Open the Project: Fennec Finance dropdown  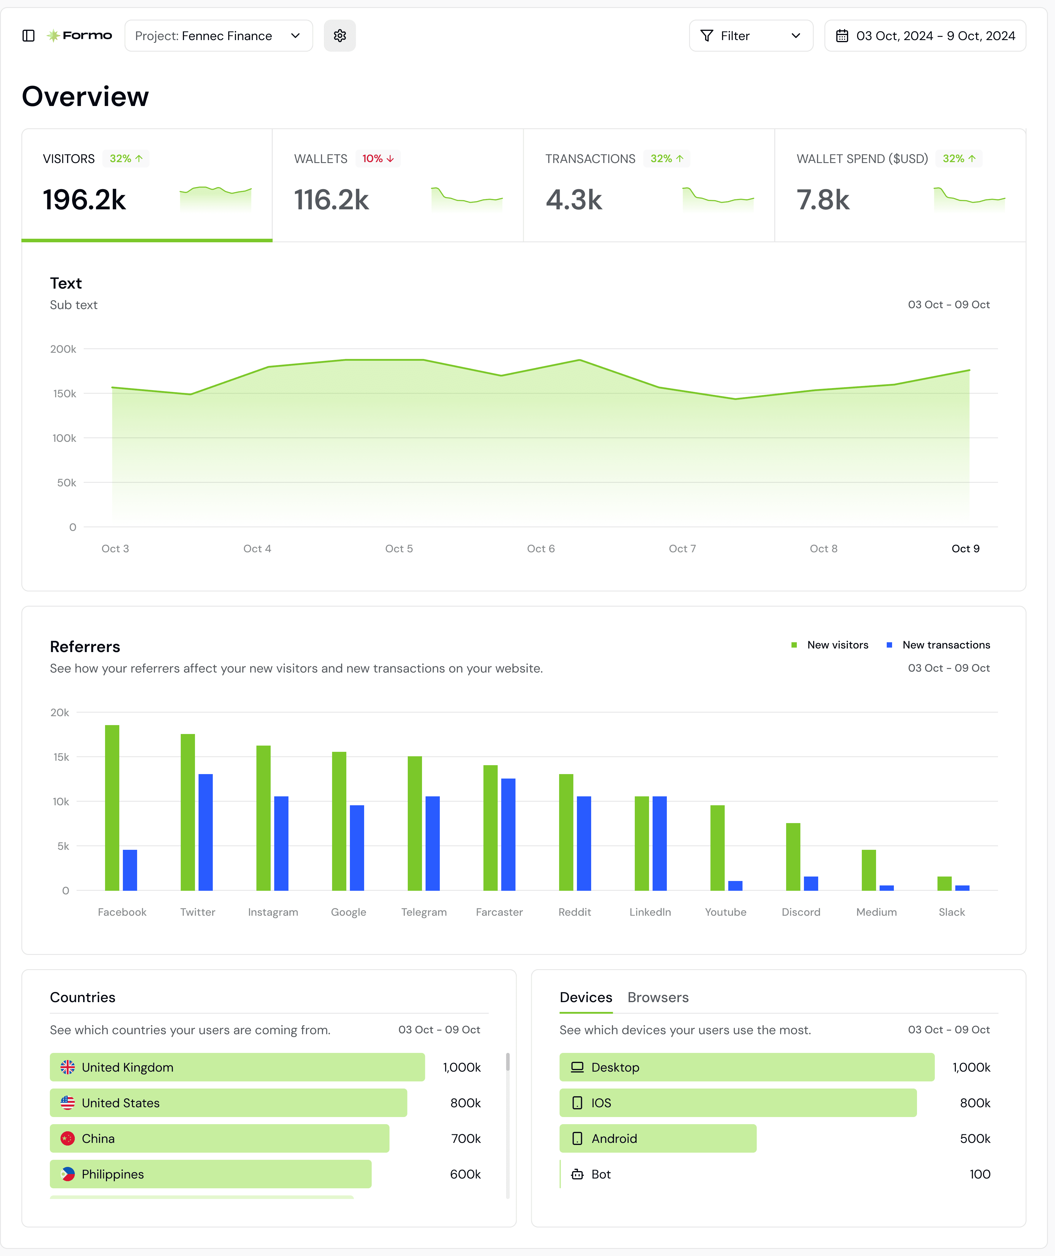tap(218, 36)
